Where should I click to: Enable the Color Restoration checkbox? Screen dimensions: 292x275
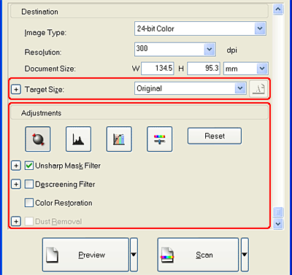(29, 203)
